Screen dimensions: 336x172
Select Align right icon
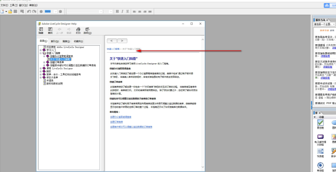[145, 12]
